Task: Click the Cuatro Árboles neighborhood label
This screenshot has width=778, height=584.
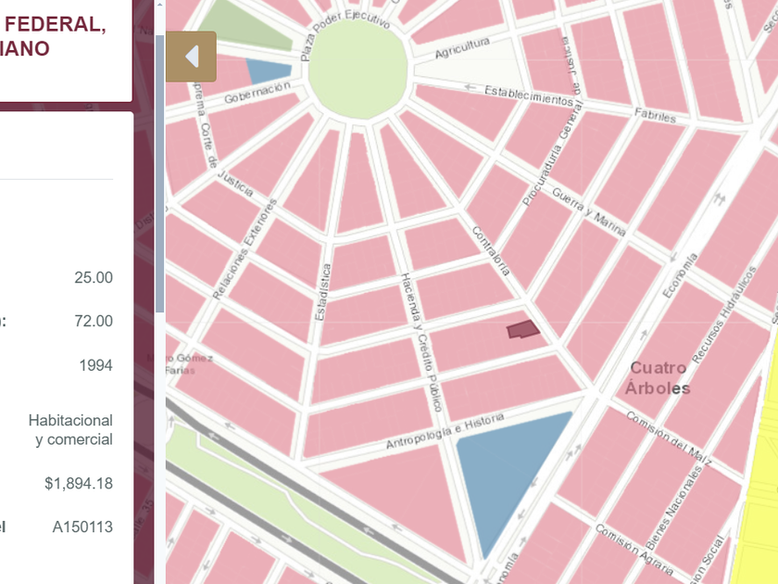Action: 658,378
